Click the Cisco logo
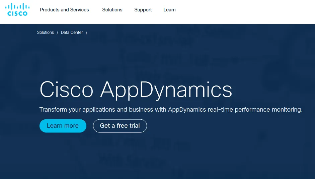Viewport: 315px width, 179px height. 17,9
